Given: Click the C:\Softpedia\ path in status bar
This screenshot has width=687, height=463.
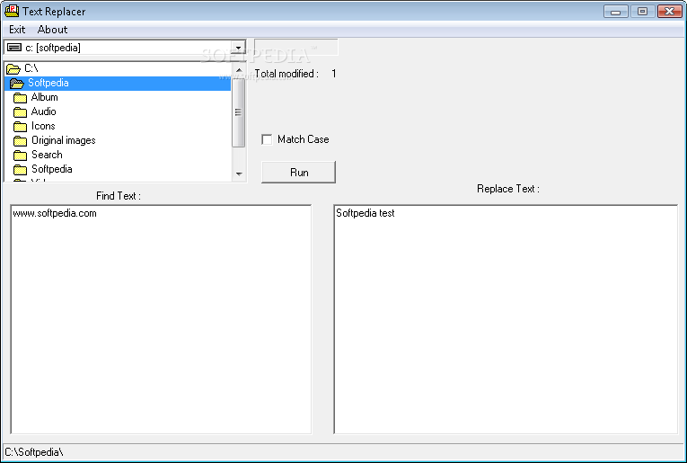Looking at the screenshot, I should [x=34, y=451].
